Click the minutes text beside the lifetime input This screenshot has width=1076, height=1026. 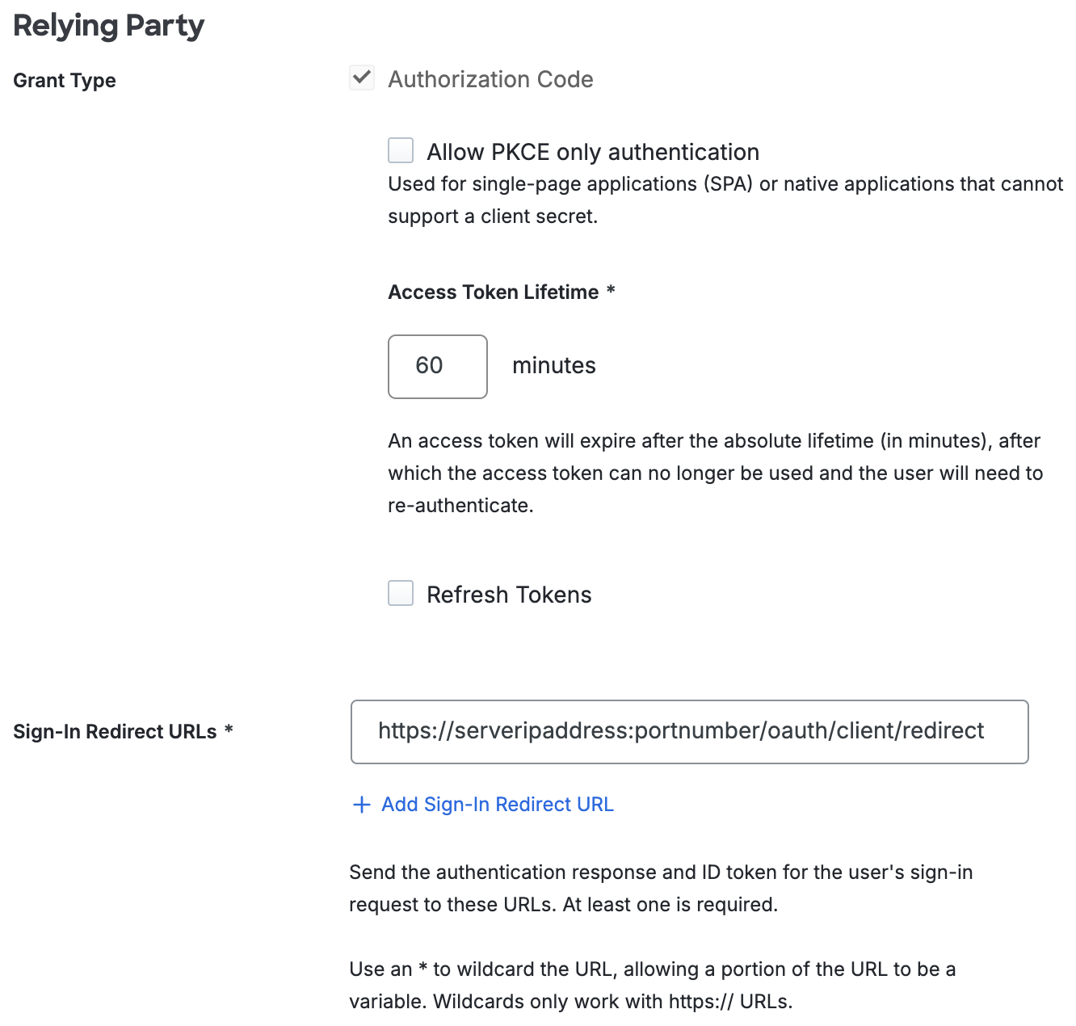tap(553, 365)
